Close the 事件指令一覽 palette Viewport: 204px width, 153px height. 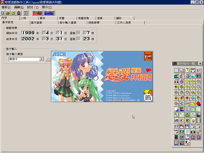[x=200, y=64]
